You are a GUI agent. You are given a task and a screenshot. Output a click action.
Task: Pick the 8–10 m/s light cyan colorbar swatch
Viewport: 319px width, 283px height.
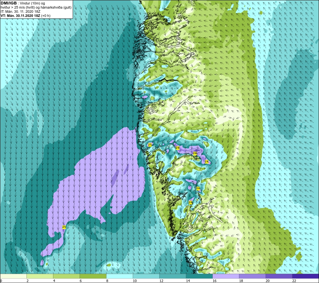[120, 276]
